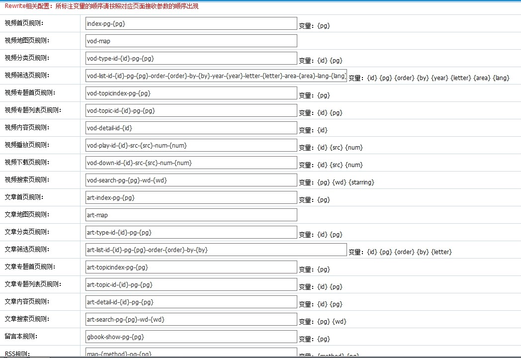This screenshot has height=358, width=521.
Task: Click the RSS规则 input field
Action: 191,353
